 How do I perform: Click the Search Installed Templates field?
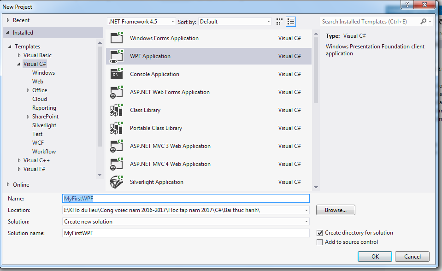coord(369,22)
